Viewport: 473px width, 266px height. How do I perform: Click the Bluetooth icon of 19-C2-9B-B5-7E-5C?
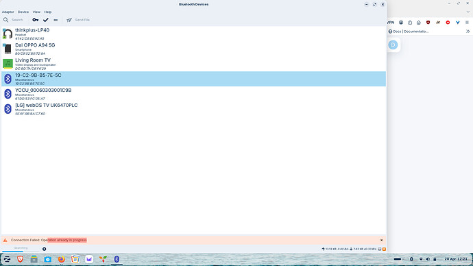pyautogui.click(x=8, y=79)
